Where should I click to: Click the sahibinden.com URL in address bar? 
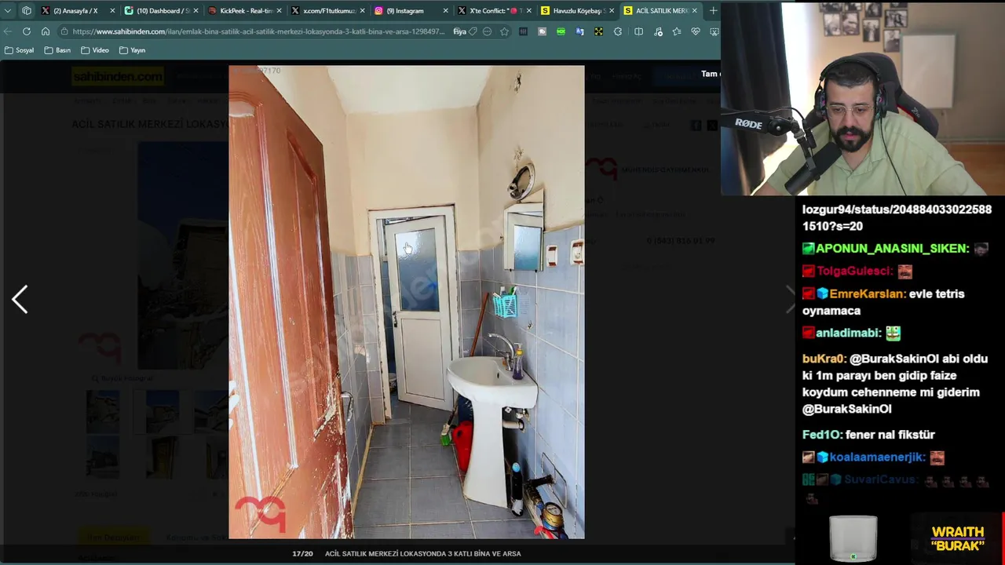point(258,31)
